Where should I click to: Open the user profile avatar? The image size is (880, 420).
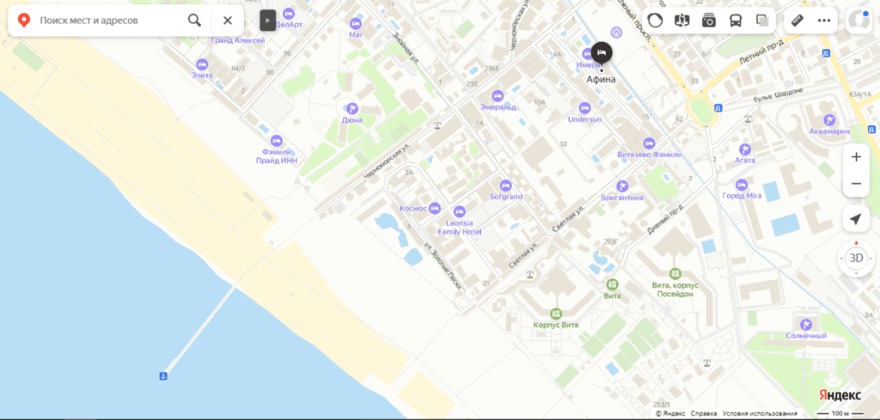pyautogui.click(x=859, y=20)
